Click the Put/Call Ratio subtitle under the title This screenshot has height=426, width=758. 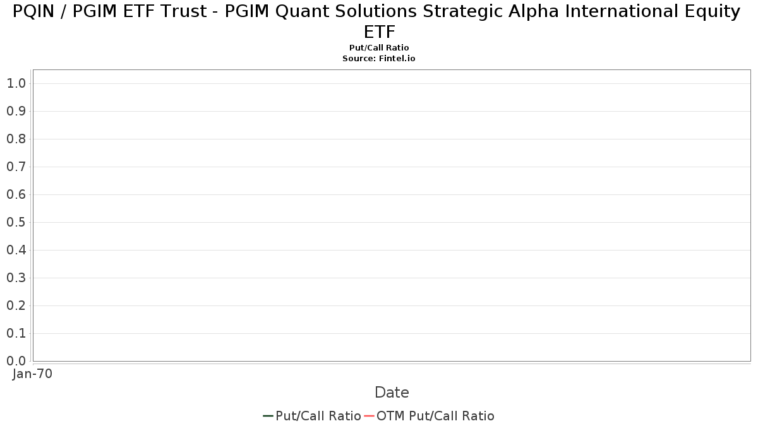point(379,48)
